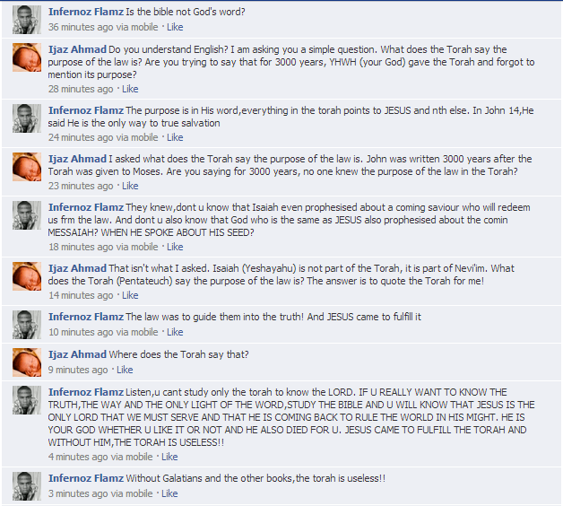The image size is (563, 506).
Task: Like the comment posted 14 minutes ago
Action: [x=130, y=295]
